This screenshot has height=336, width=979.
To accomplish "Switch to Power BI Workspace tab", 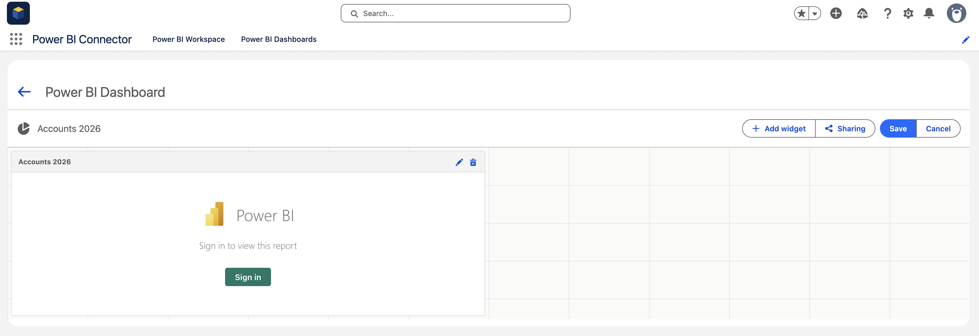I will [189, 40].
